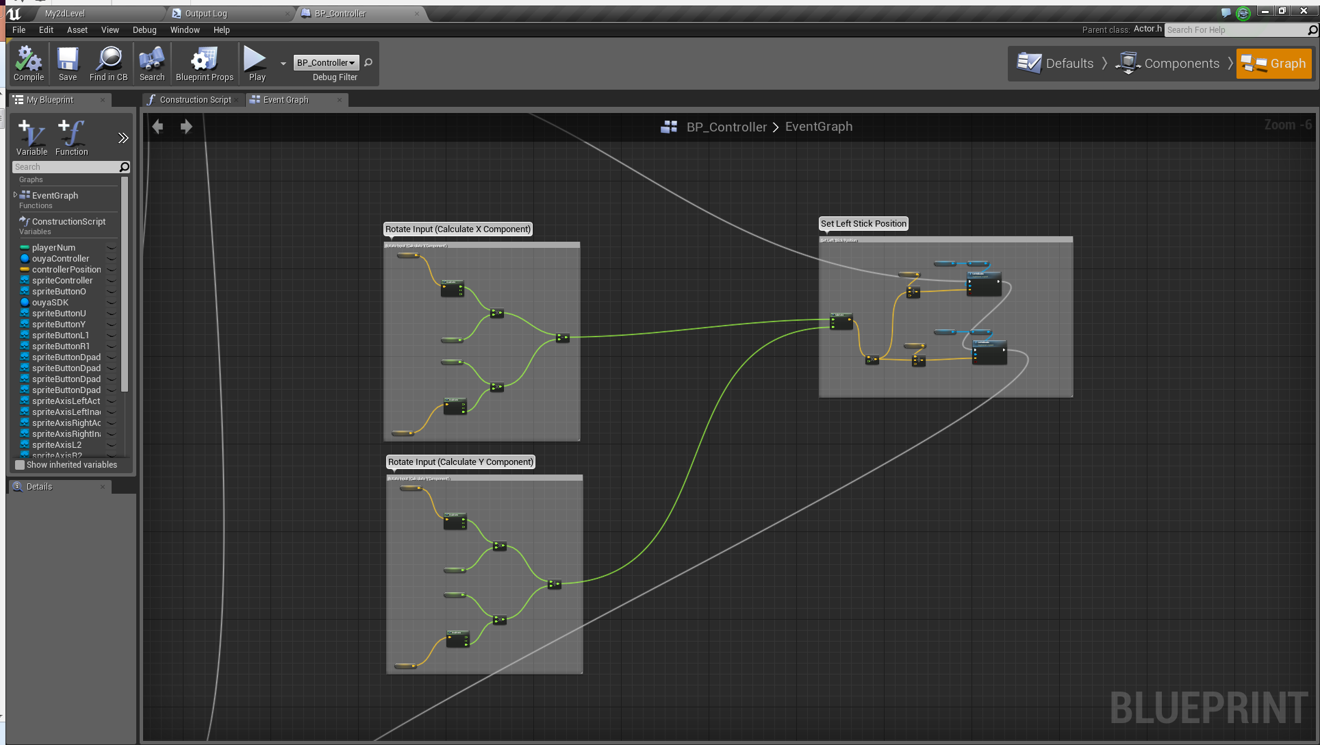1320x745 pixels.
Task: Click Find in CB icon
Action: click(x=108, y=63)
